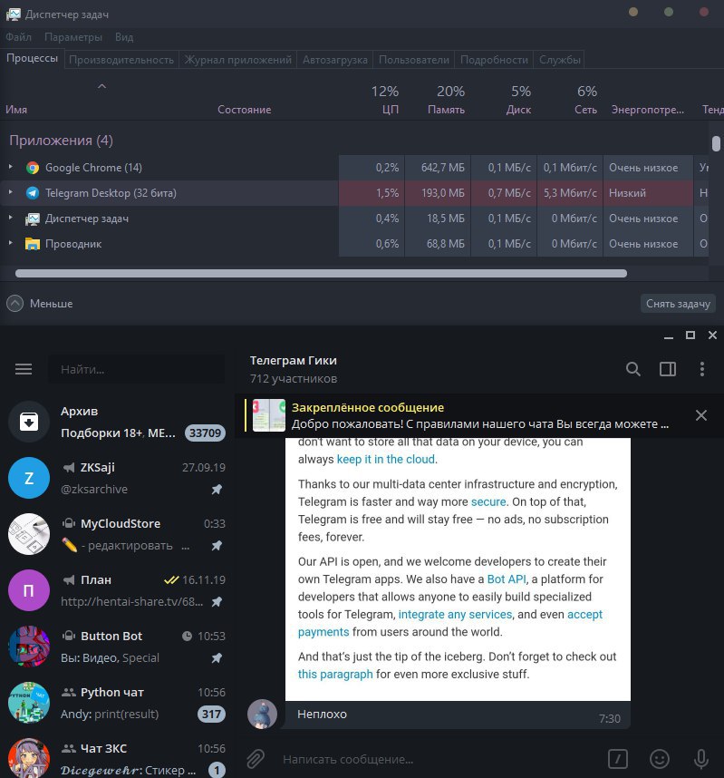Click the sort arrow above Имя column
The width and height of the screenshot is (724, 778).
101,86
